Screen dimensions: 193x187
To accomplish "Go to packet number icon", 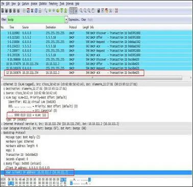I will click(58, 11).
